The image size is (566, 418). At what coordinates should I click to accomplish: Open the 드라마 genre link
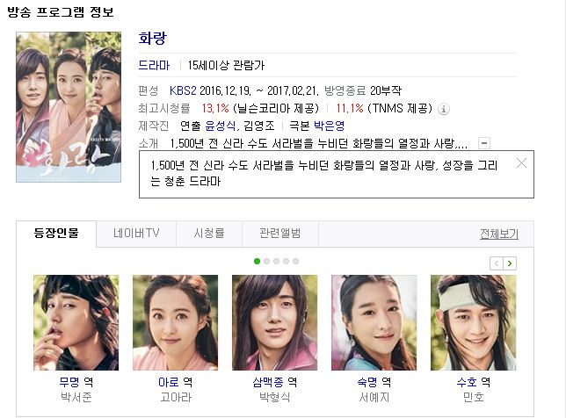click(x=154, y=65)
